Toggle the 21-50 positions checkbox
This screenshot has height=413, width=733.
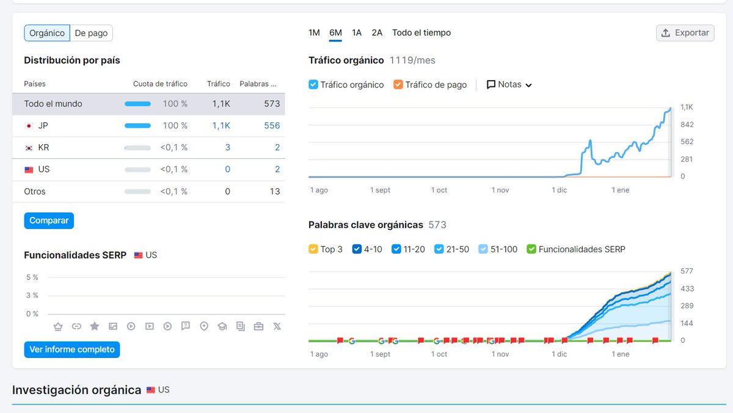coord(439,249)
